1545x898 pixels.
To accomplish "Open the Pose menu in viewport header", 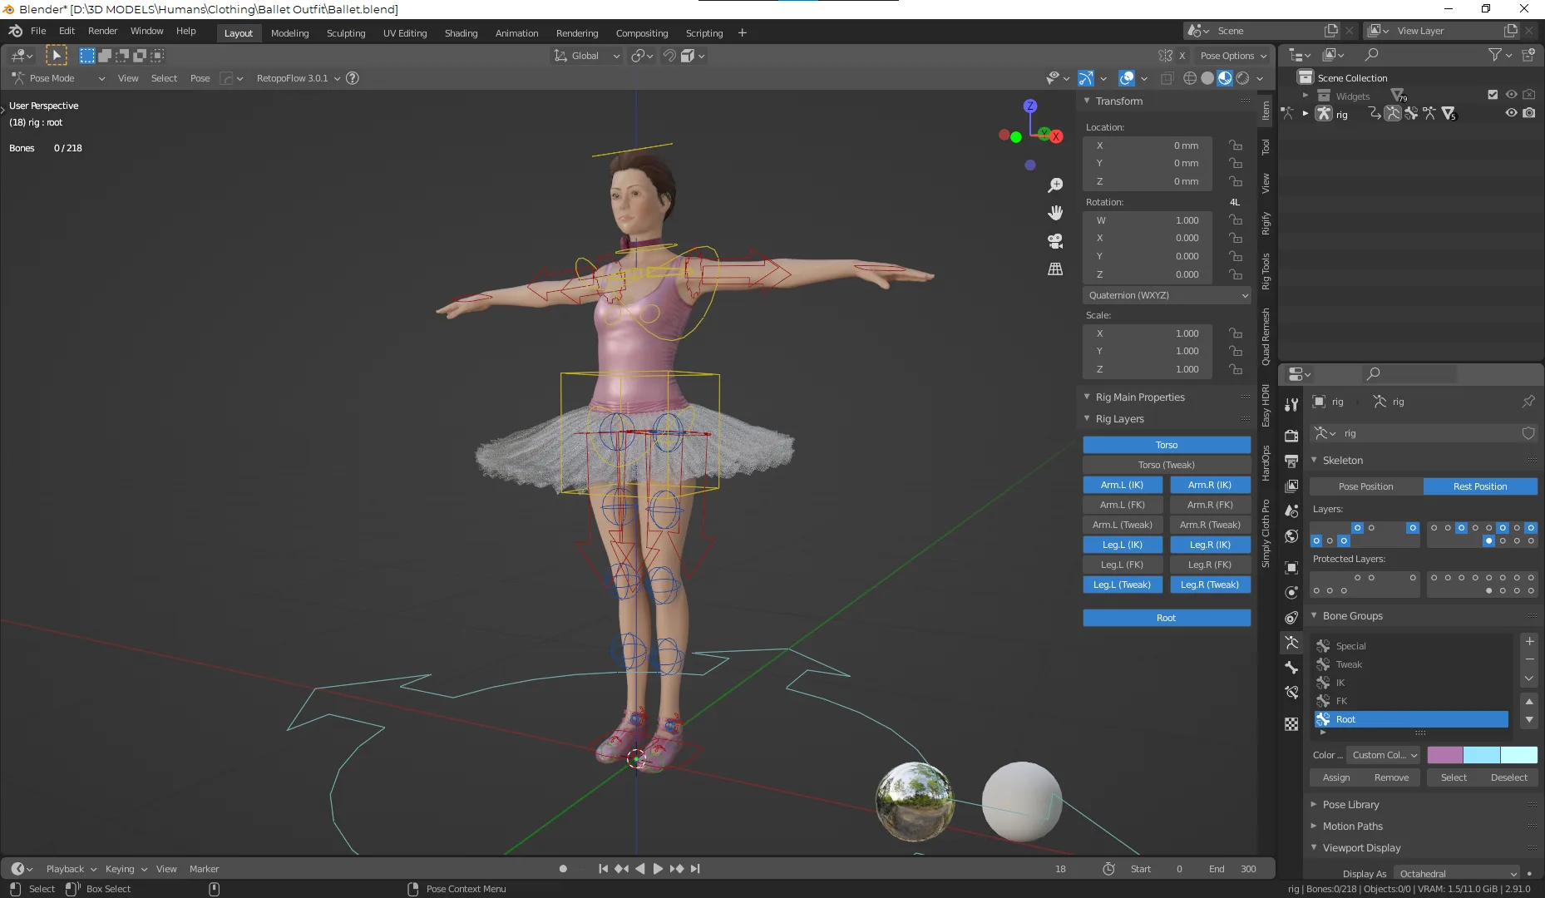I will click(x=200, y=78).
